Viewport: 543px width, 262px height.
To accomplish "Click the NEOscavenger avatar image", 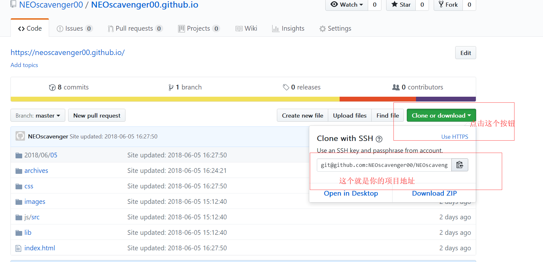I will coord(20,136).
